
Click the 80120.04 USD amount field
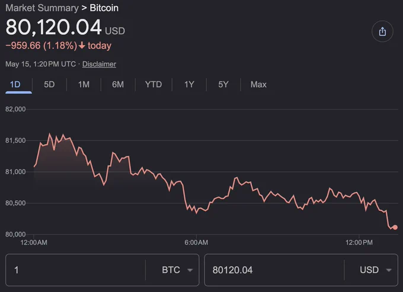(x=274, y=270)
